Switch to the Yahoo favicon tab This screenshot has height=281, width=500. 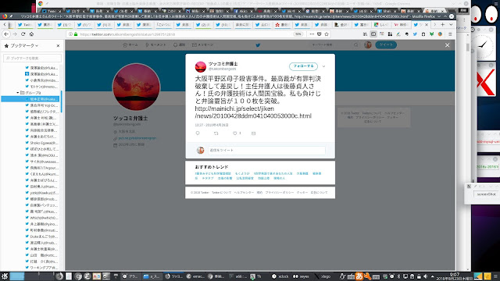coord(401,24)
